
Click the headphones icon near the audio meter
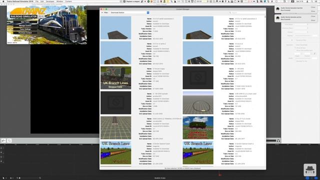point(278,140)
